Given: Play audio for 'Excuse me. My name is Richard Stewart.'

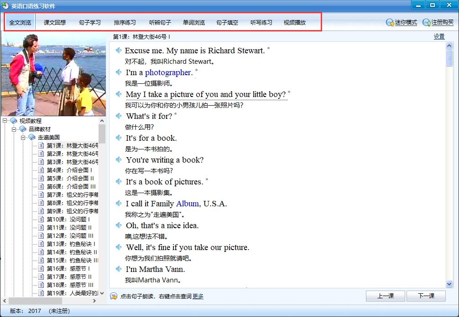Looking at the screenshot, I should [118, 50].
